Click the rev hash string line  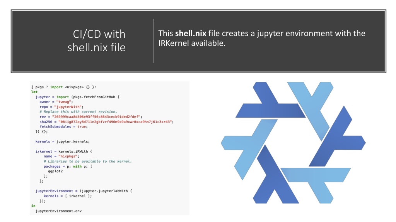click(91, 117)
